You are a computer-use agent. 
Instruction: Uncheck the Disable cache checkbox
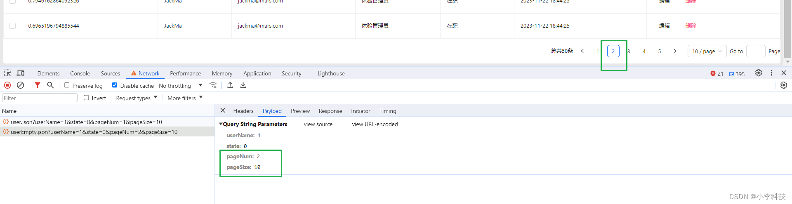115,85
